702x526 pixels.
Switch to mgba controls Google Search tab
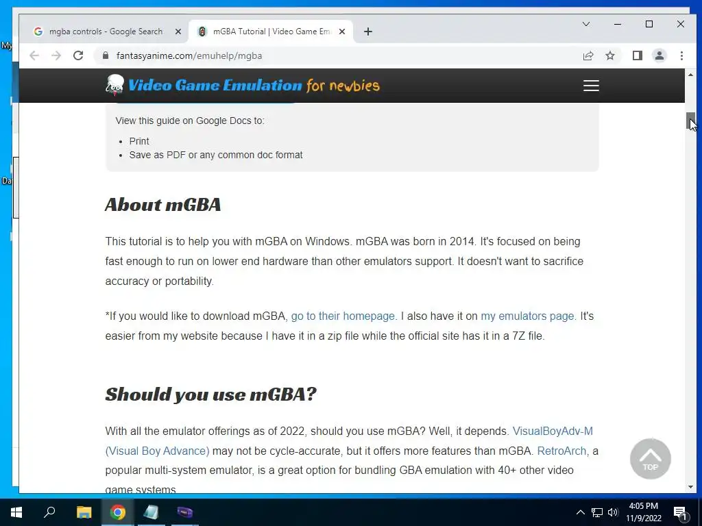pos(106,32)
